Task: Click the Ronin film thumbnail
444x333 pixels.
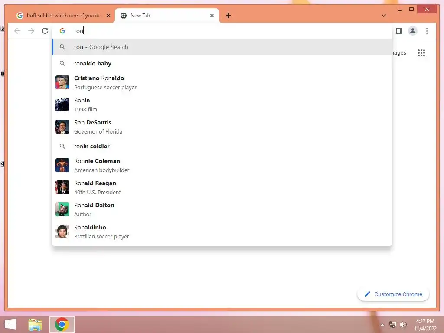Action: pyautogui.click(x=62, y=104)
